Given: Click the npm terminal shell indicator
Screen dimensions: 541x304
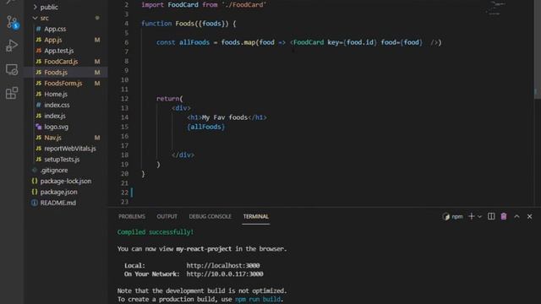Looking at the screenshot, I should point(453,216).
